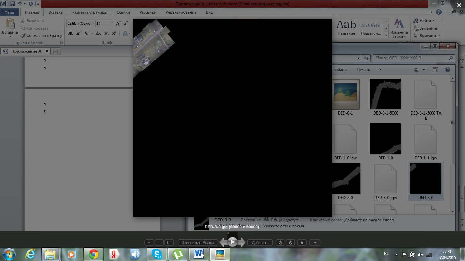Close the Picasa photo viewer overlay
465x261 pixels.
click(459, 5)
